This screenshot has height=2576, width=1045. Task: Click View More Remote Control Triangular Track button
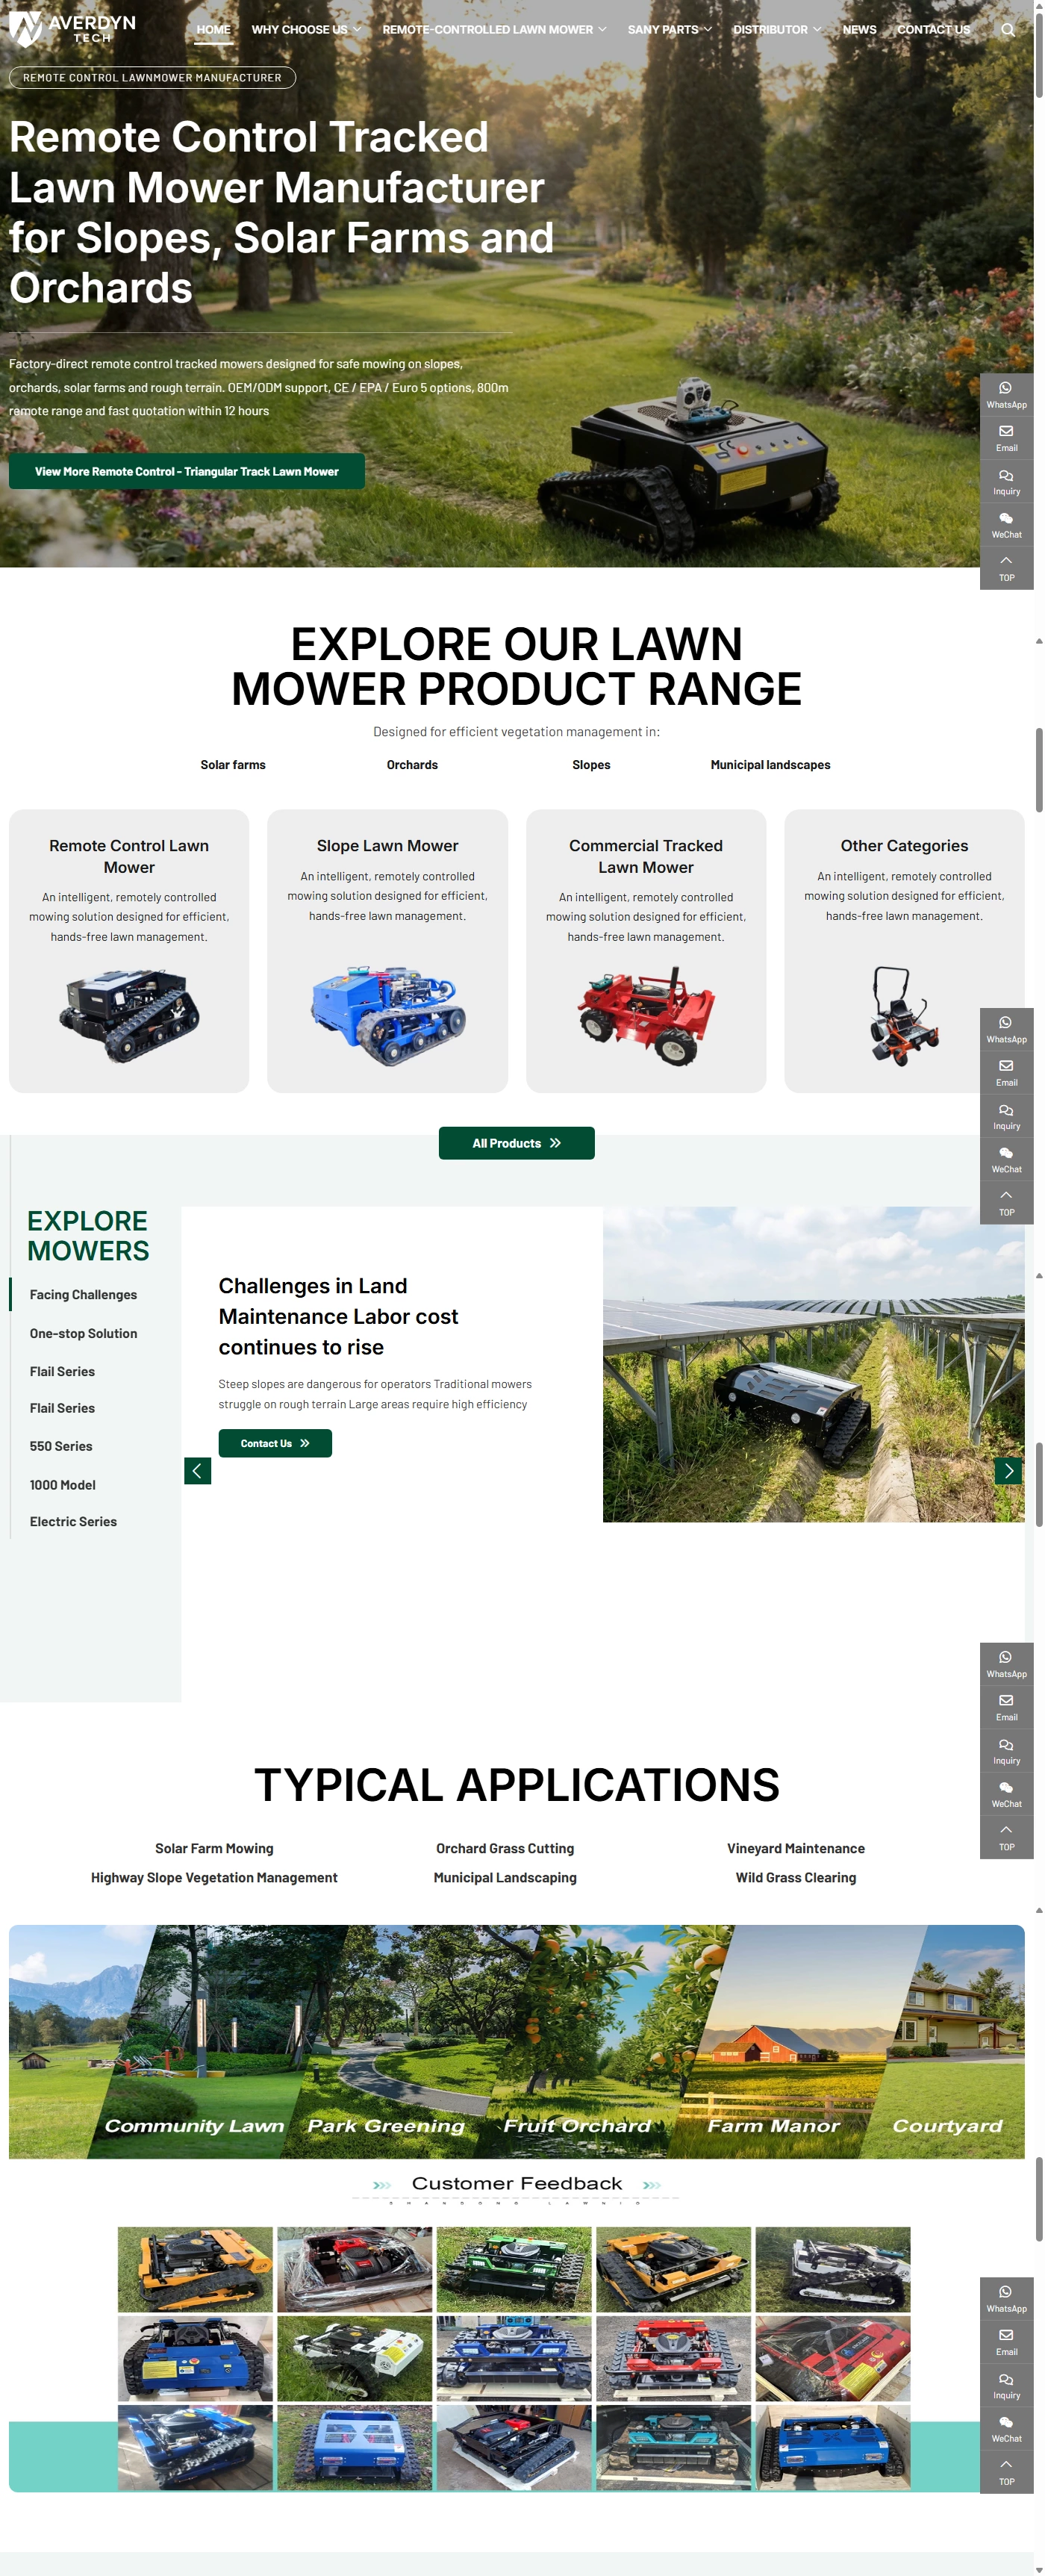coord(187,472)
